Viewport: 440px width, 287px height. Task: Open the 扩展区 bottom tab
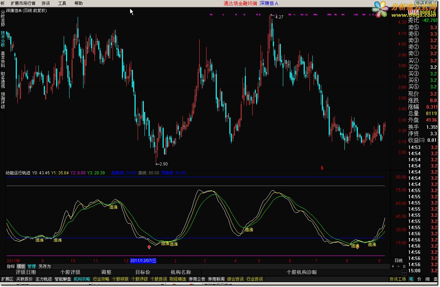click(x=7, y=279)
